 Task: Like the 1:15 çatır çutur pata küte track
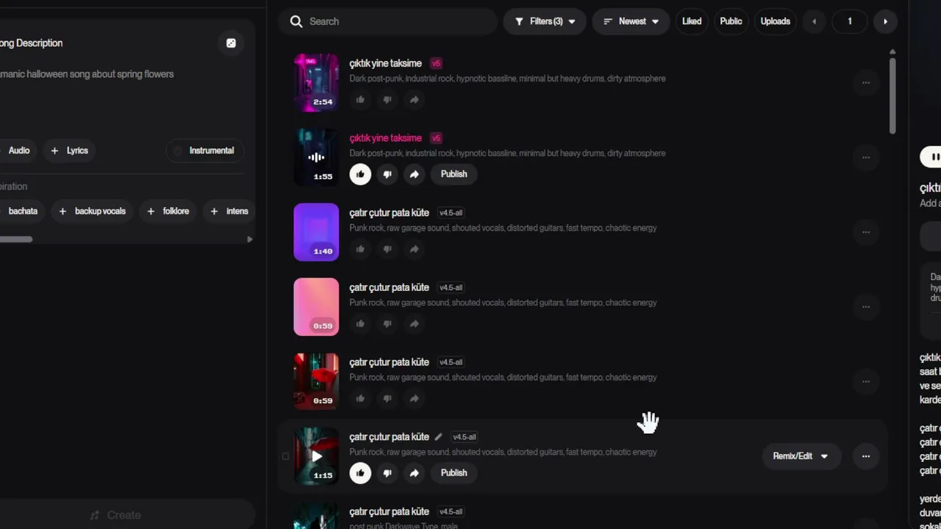pos(360,473)
